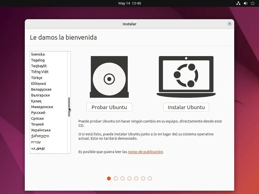Open the volume speaker icon in top bar
Screen dimensions: 259x194
point(245,3)
